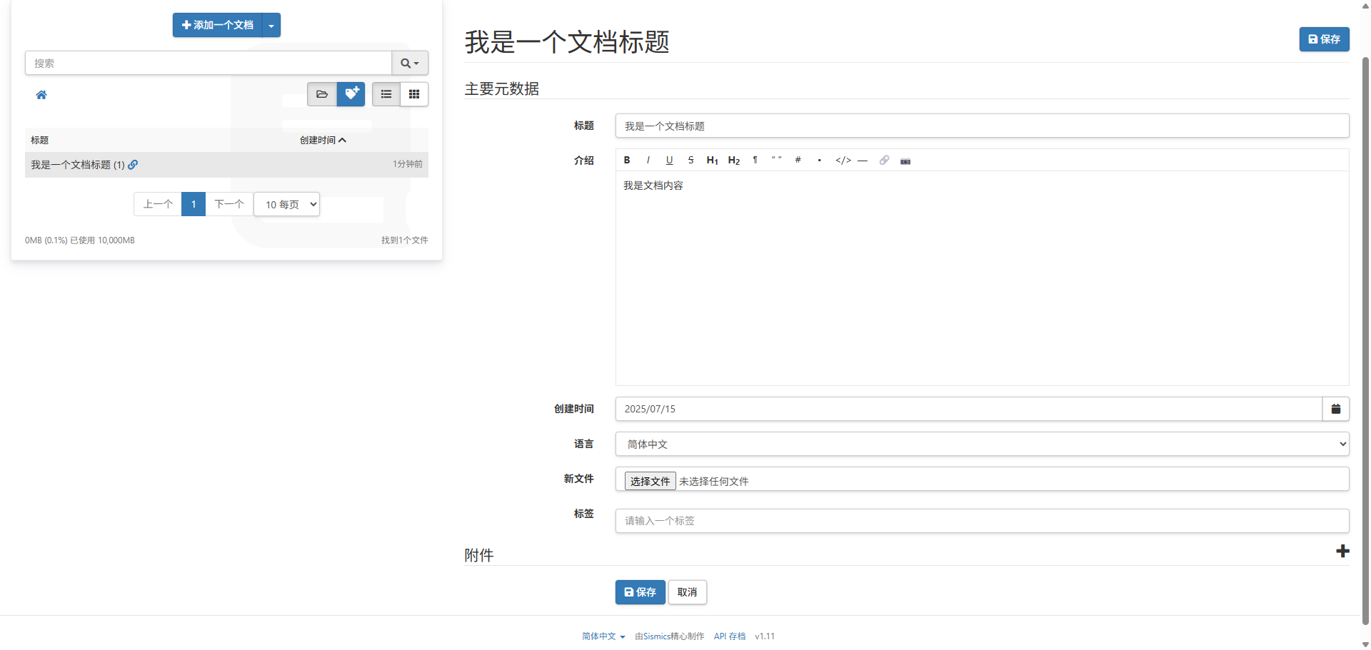1371x650 pixels.
Task: Open the search options dropdown
Action: [x=410, y=63]
